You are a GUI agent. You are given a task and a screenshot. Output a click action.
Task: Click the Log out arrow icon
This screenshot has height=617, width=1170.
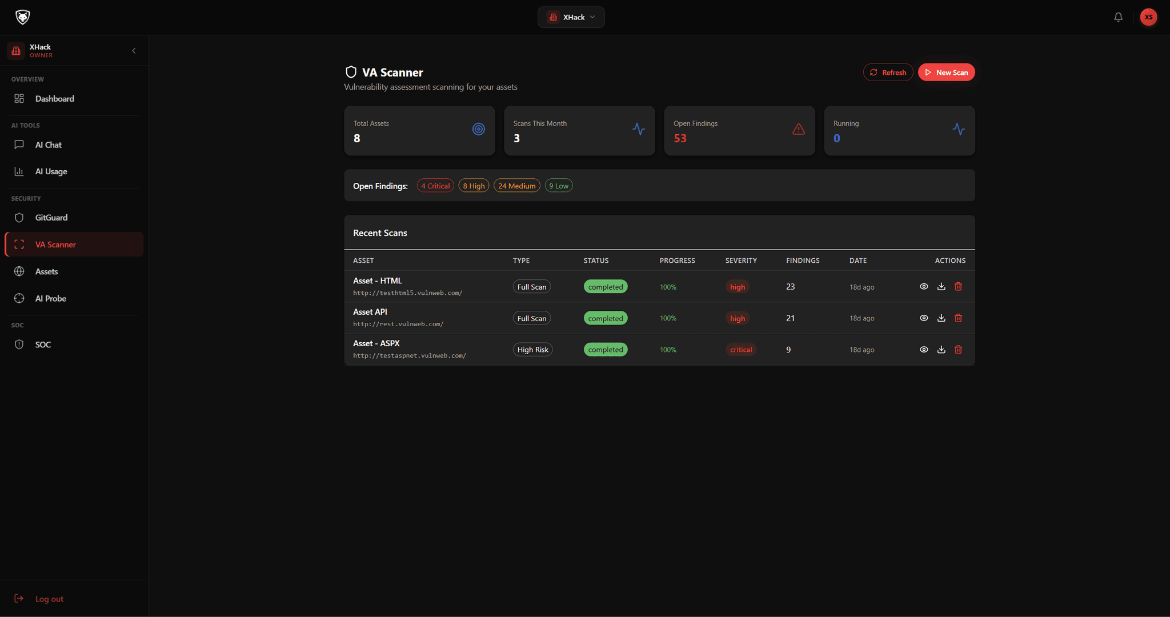point(19,598)
